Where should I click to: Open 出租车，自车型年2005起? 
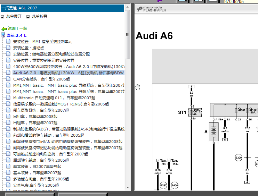click(x=35, y=117)
